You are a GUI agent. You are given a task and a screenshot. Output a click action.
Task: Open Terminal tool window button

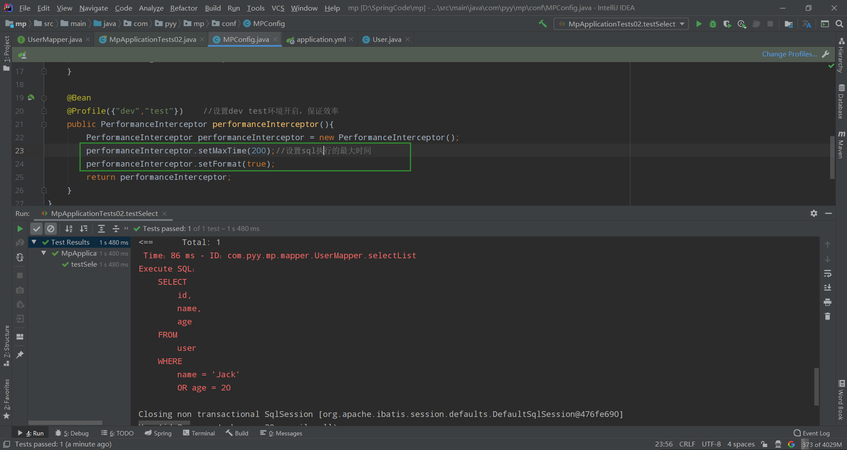[199, 433]
